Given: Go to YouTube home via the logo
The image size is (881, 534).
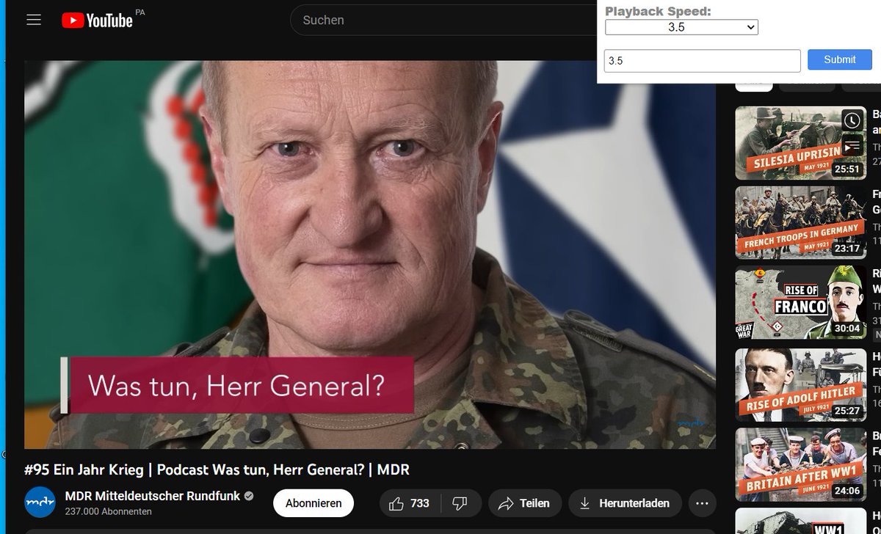Looking at the screenshot, I should coord(98,20).
